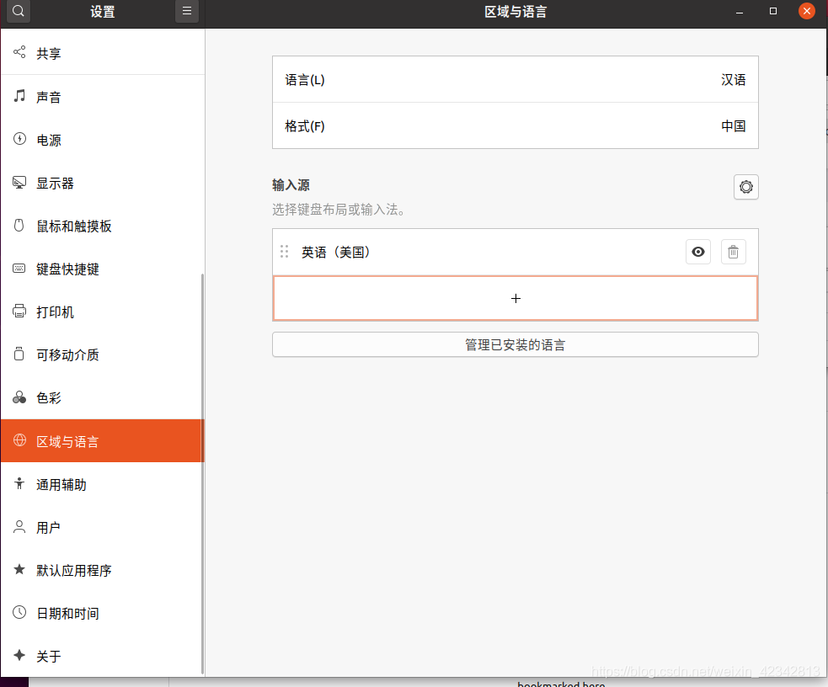Click the music note icon beside 声音

pyautogui.click(x=19, y=96)
